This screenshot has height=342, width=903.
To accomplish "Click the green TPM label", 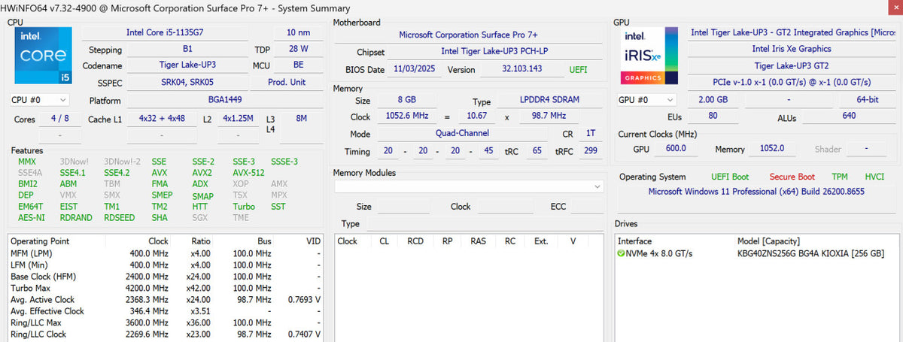I will pos(839,177).
